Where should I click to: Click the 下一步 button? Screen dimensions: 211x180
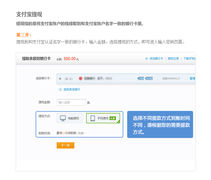click(x=65, y=145)
